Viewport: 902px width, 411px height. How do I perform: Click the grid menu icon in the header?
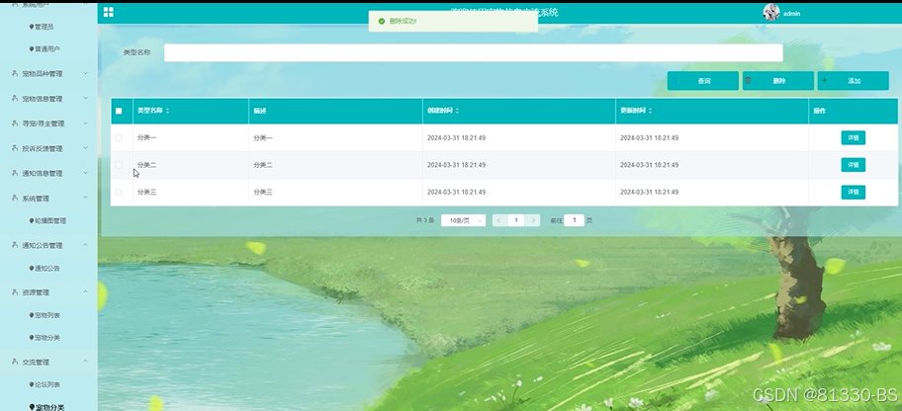pos(108,12)
